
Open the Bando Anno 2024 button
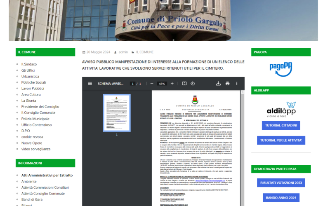click(x=280, y=197)
